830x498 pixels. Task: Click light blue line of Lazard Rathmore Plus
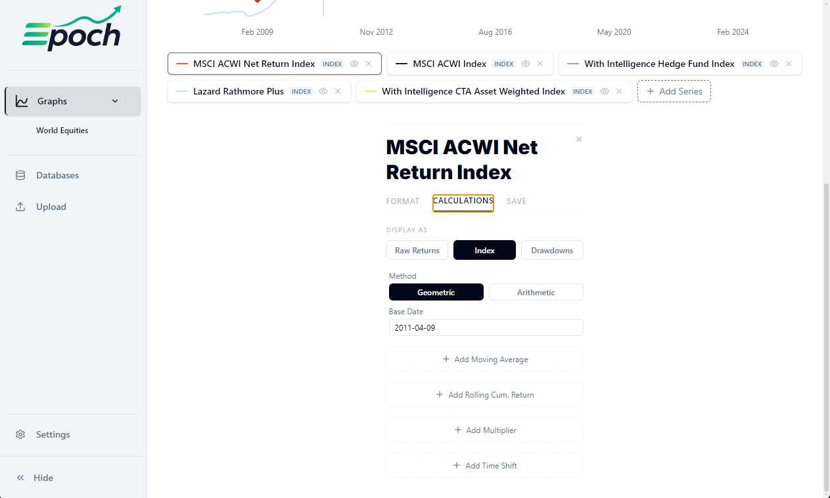(x=182, y=91)
